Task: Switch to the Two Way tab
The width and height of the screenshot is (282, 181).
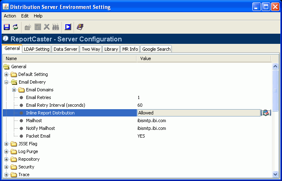Action: click(x=91, y=49)
